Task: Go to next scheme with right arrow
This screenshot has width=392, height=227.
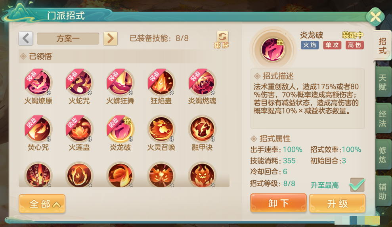Action: pyautogui.click(x=111, y=38)
